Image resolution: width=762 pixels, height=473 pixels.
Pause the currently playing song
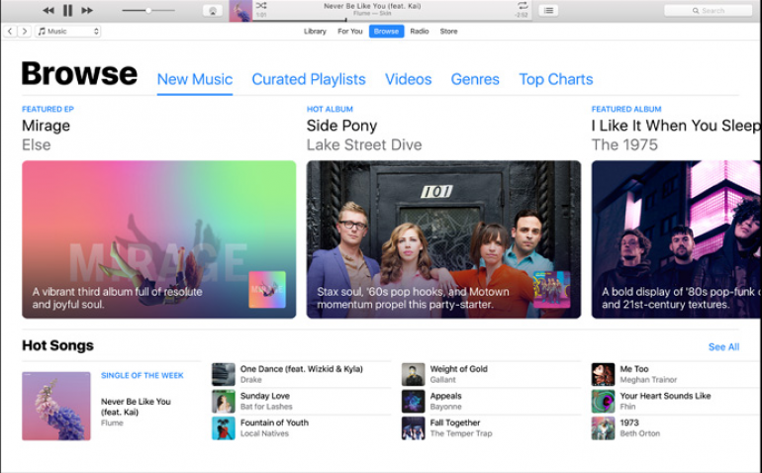click(67, 10)
